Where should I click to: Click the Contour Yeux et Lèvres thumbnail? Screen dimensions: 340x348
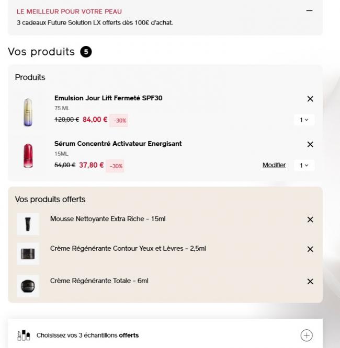(x=28, y=254)
